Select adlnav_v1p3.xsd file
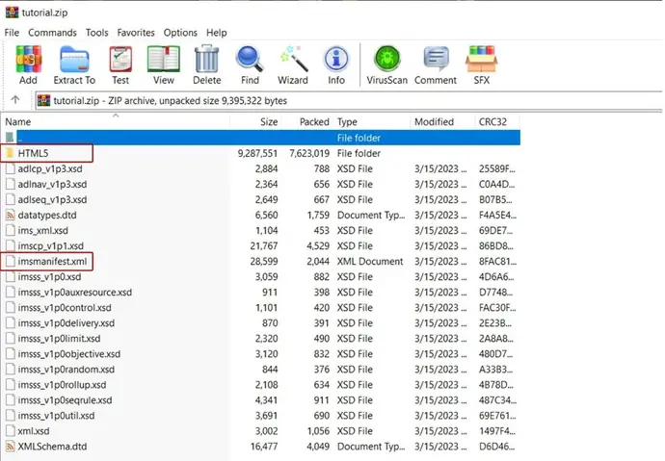Image resolution: width=665 pixels, height=461 pixels. (x=52, y=184)
